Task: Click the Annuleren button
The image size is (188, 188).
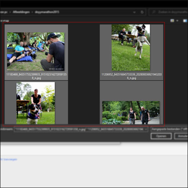Action: pyautogui.click(x=181, y=136)
